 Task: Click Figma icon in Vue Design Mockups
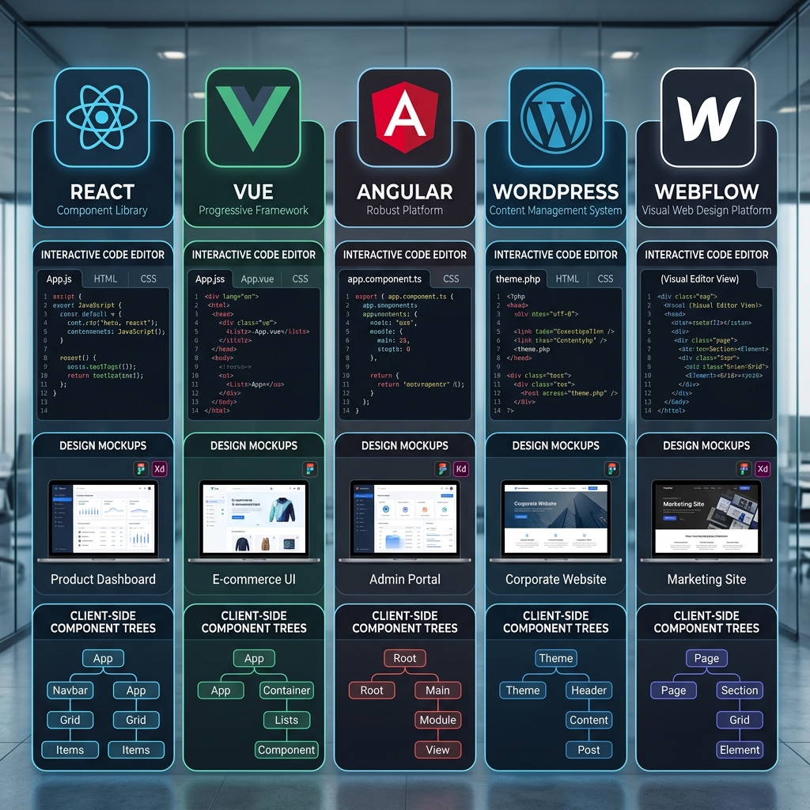(x=310, y=469)
